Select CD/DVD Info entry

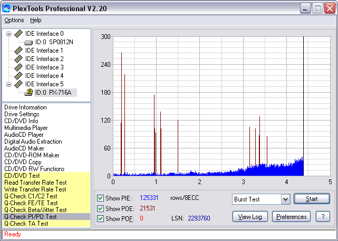coord(21,121)
